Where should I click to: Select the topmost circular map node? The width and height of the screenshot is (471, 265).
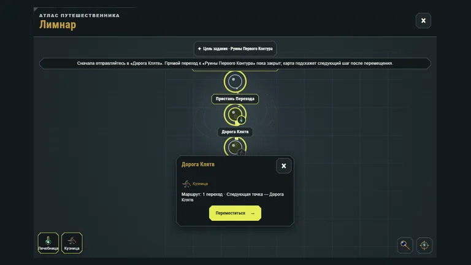235,82
